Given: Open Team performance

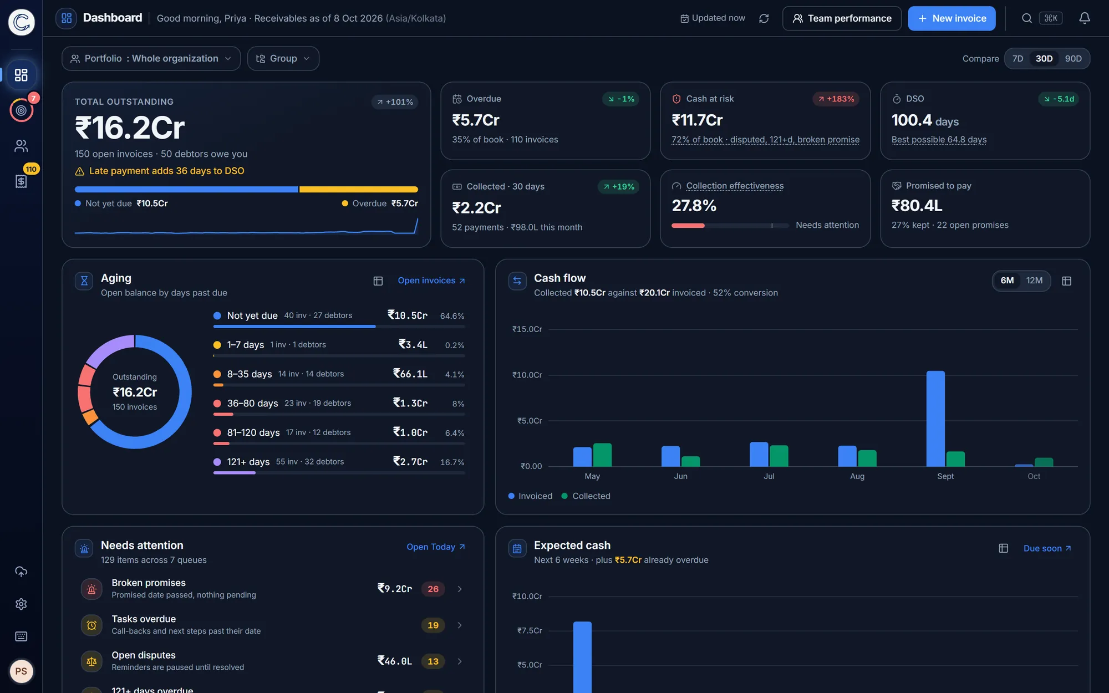Looking at the screenshot, I should [842, 18].
